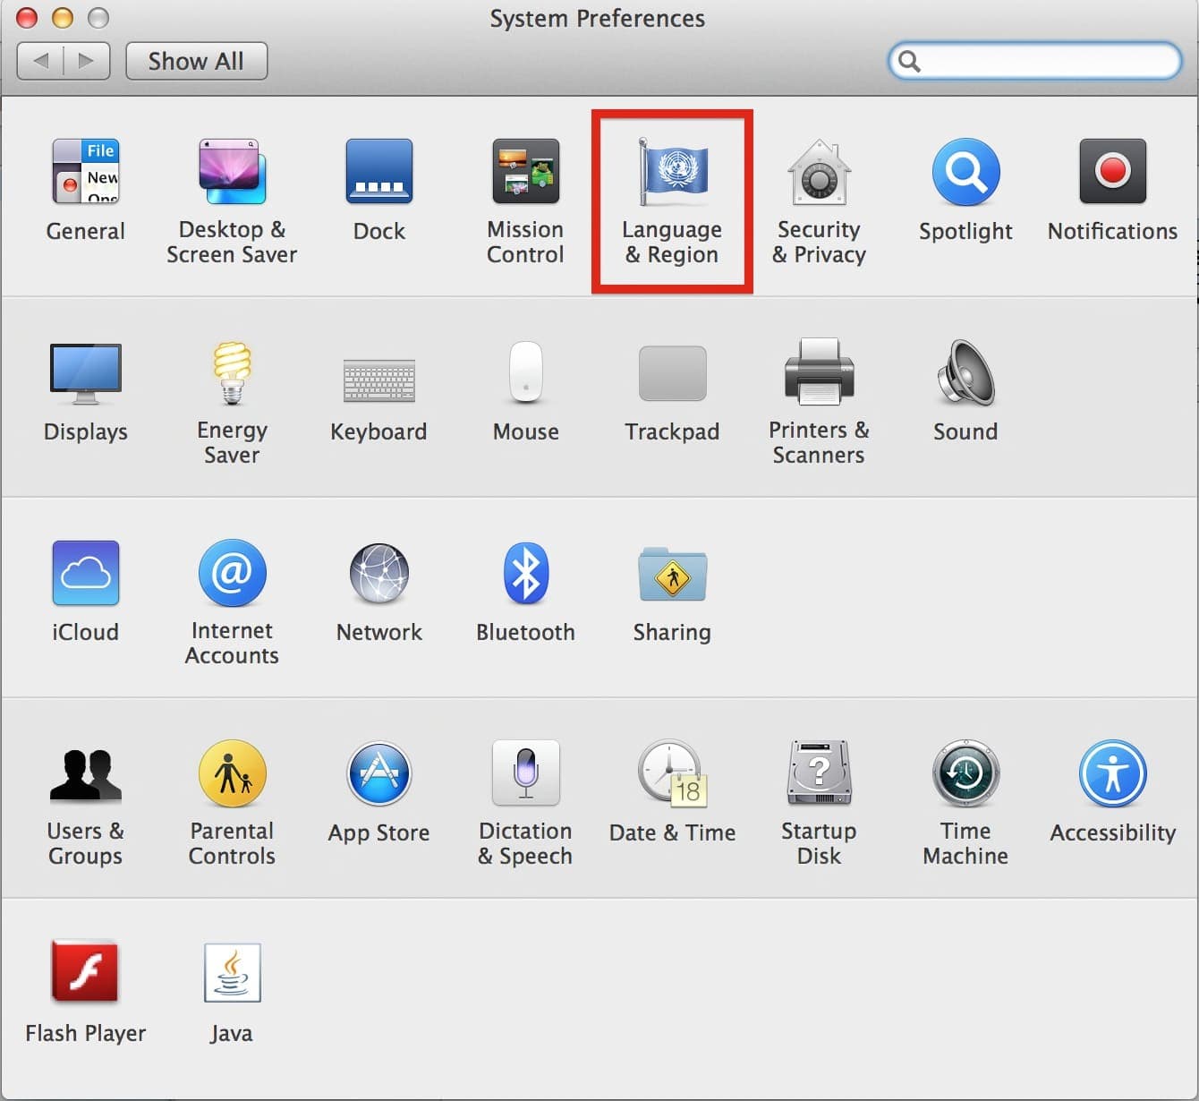The height and width of the screenshot is (1101, 1199).
Task: Close the System Preferences window
Action: point(27,18)
